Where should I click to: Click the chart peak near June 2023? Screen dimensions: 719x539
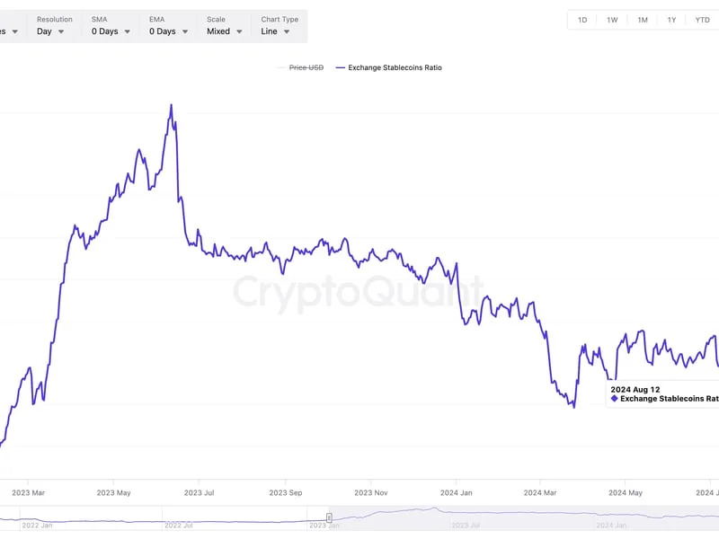coord(172,105)
